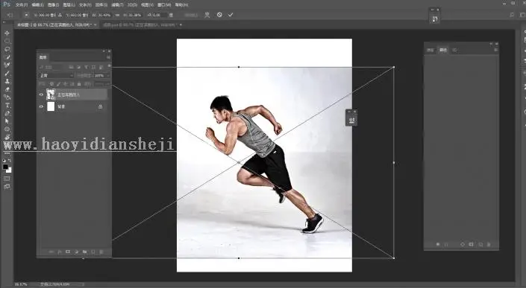Viewport: 526px width, 288px height.
Task: Commit the transform with the checkmark
Action: click(231, 15)
